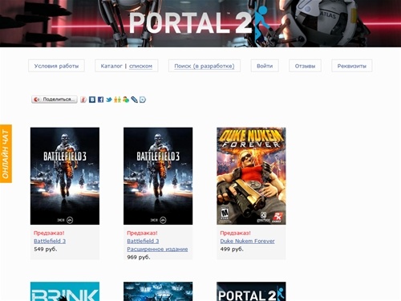The height and width of the screenshot is (301, 401).
Task: Open the Каталог menu item
Action: tap(111, 66)
